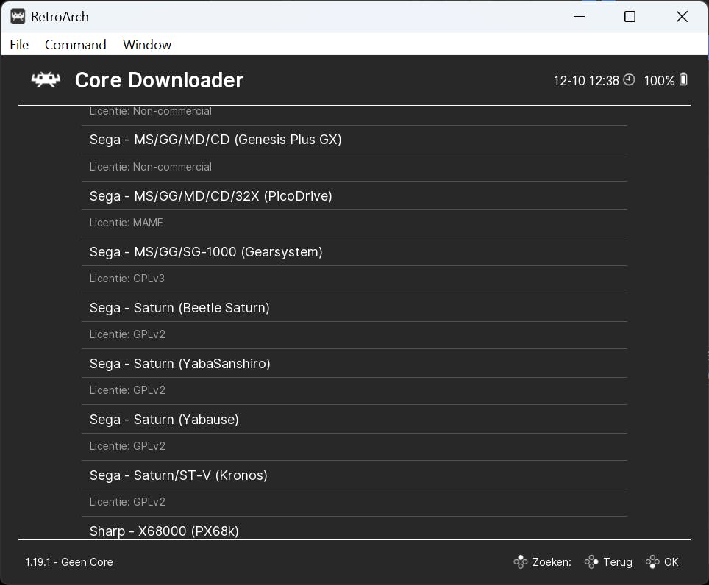Image resolution: width=709 pixels, height=585 pixels.
Task: Pick the YabaSanshiro Saturn core
Action: (x=180, y=364)
